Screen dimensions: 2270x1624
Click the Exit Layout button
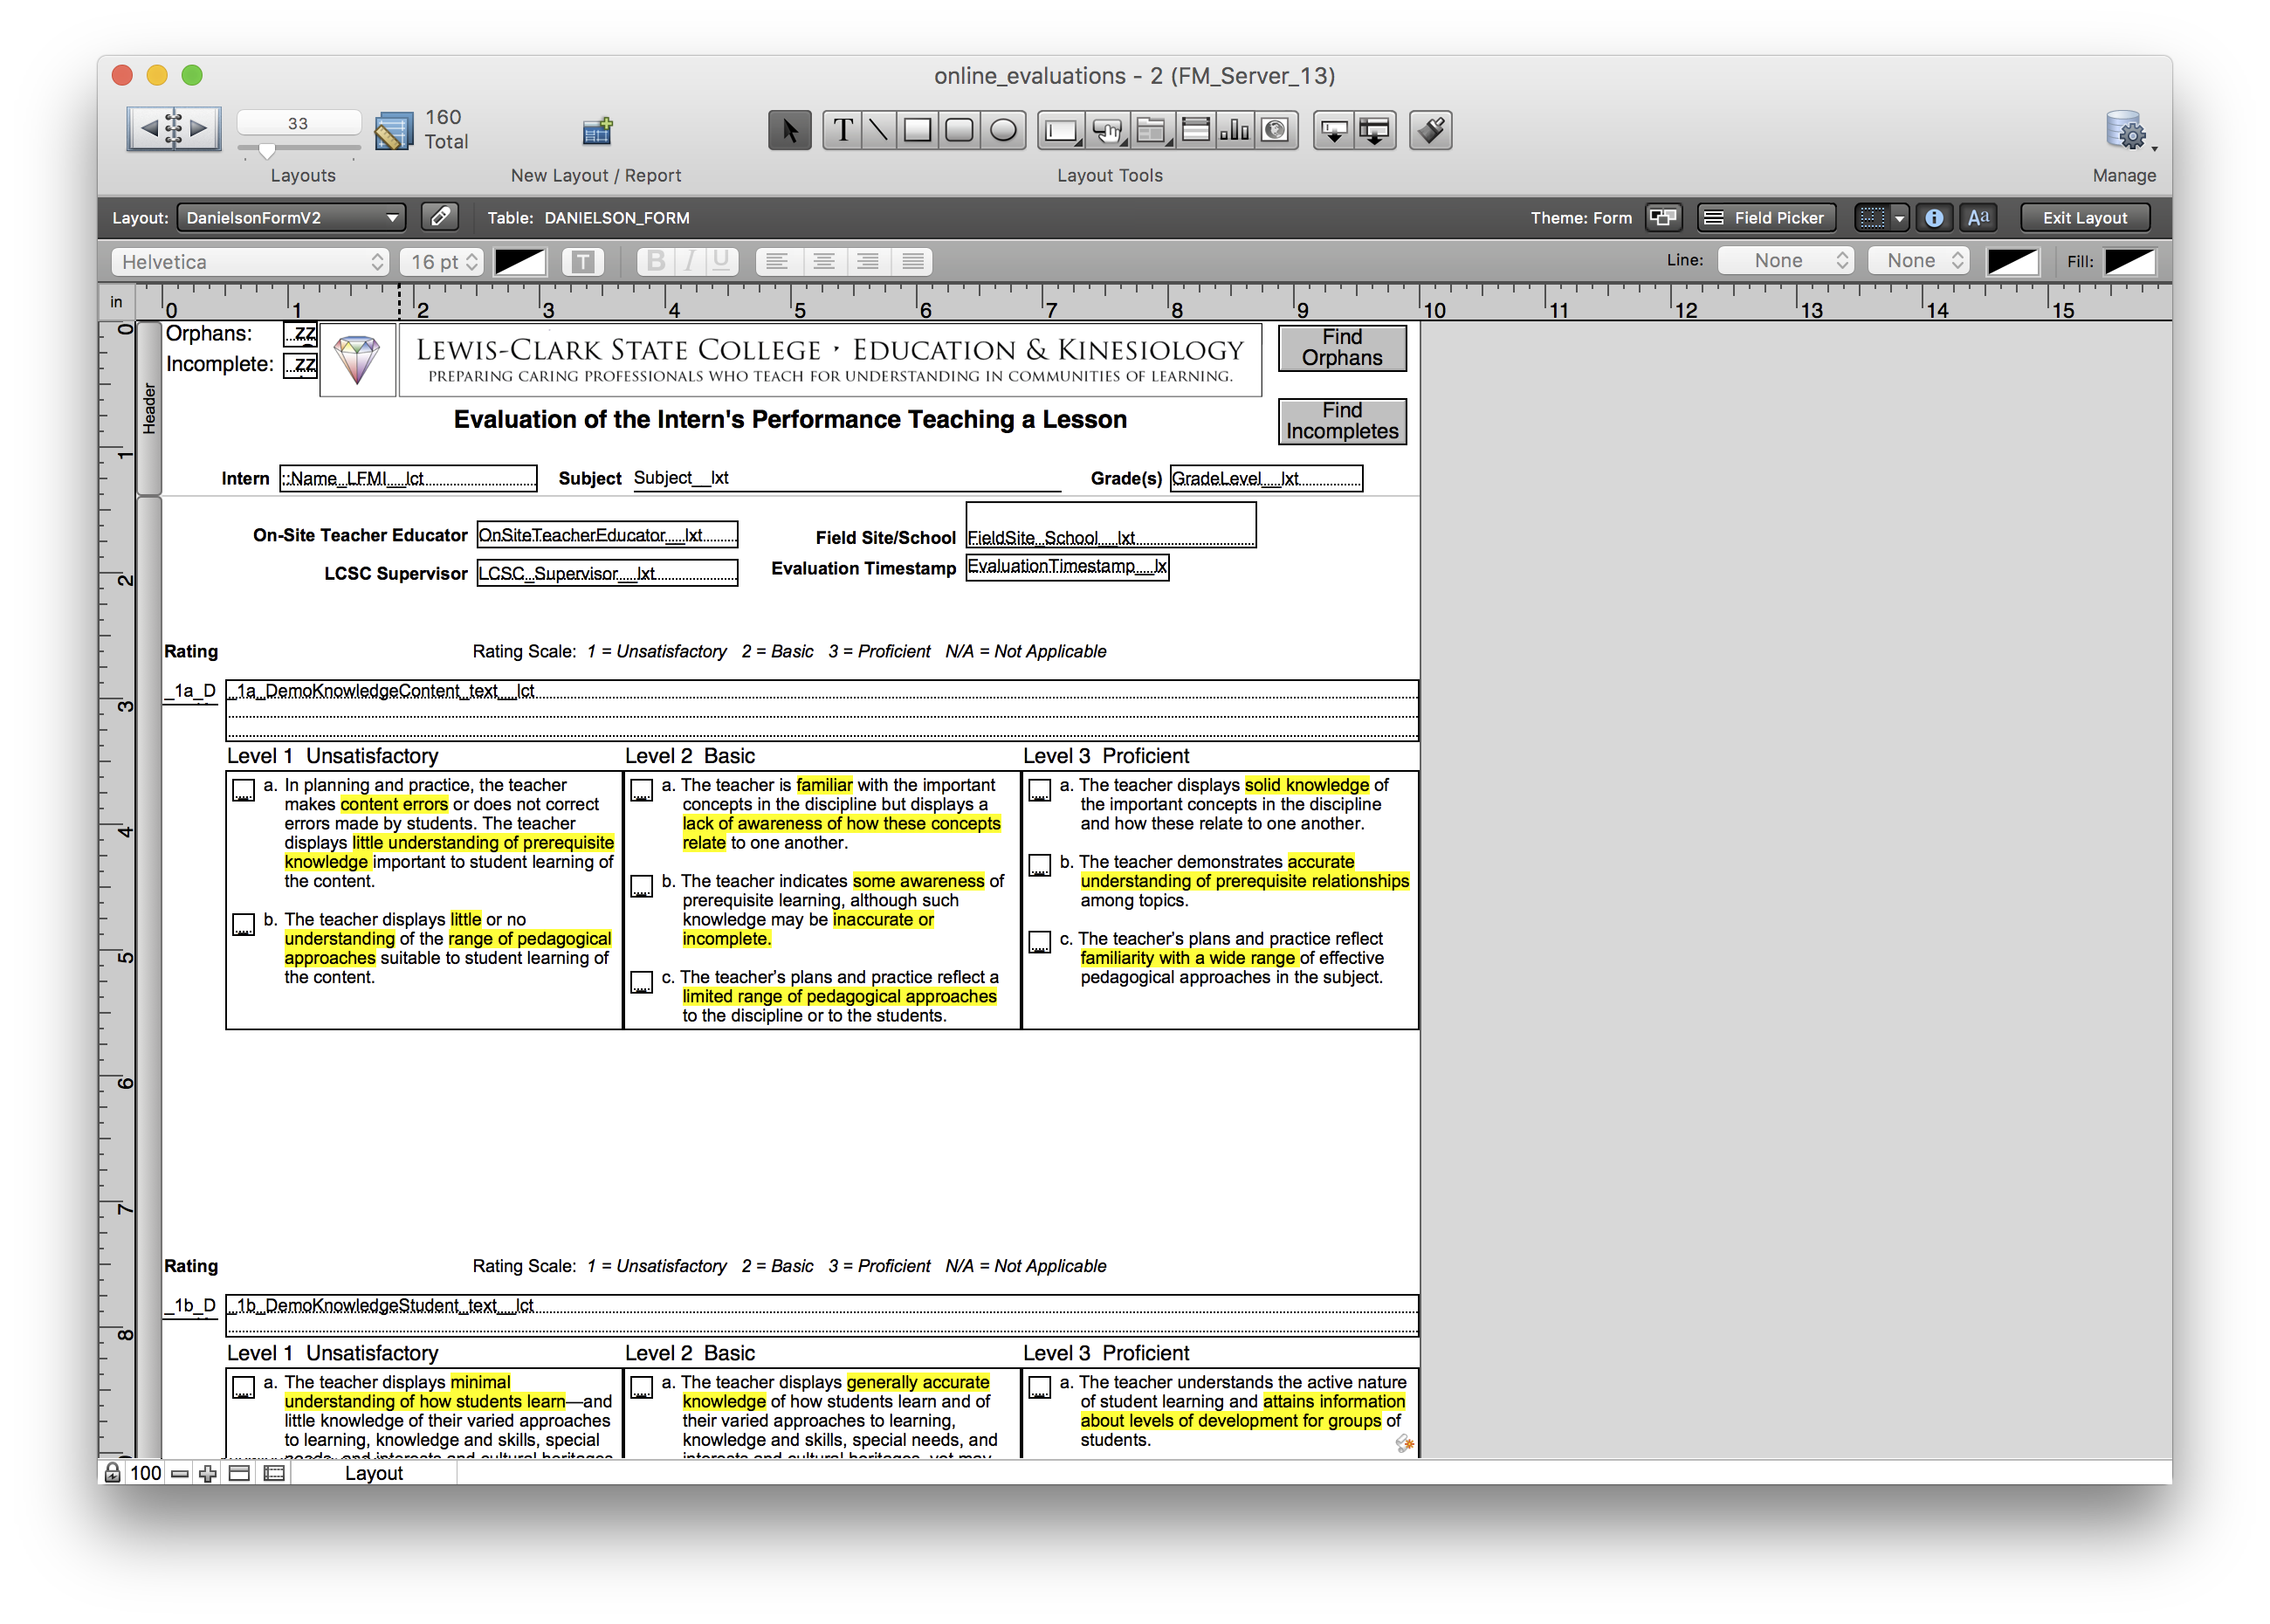tap(2084, 218)
